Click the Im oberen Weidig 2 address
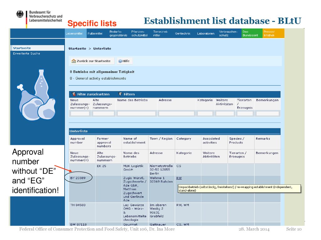Image resolution: width=321 pixels, height=240 pixels. (158, 210)
